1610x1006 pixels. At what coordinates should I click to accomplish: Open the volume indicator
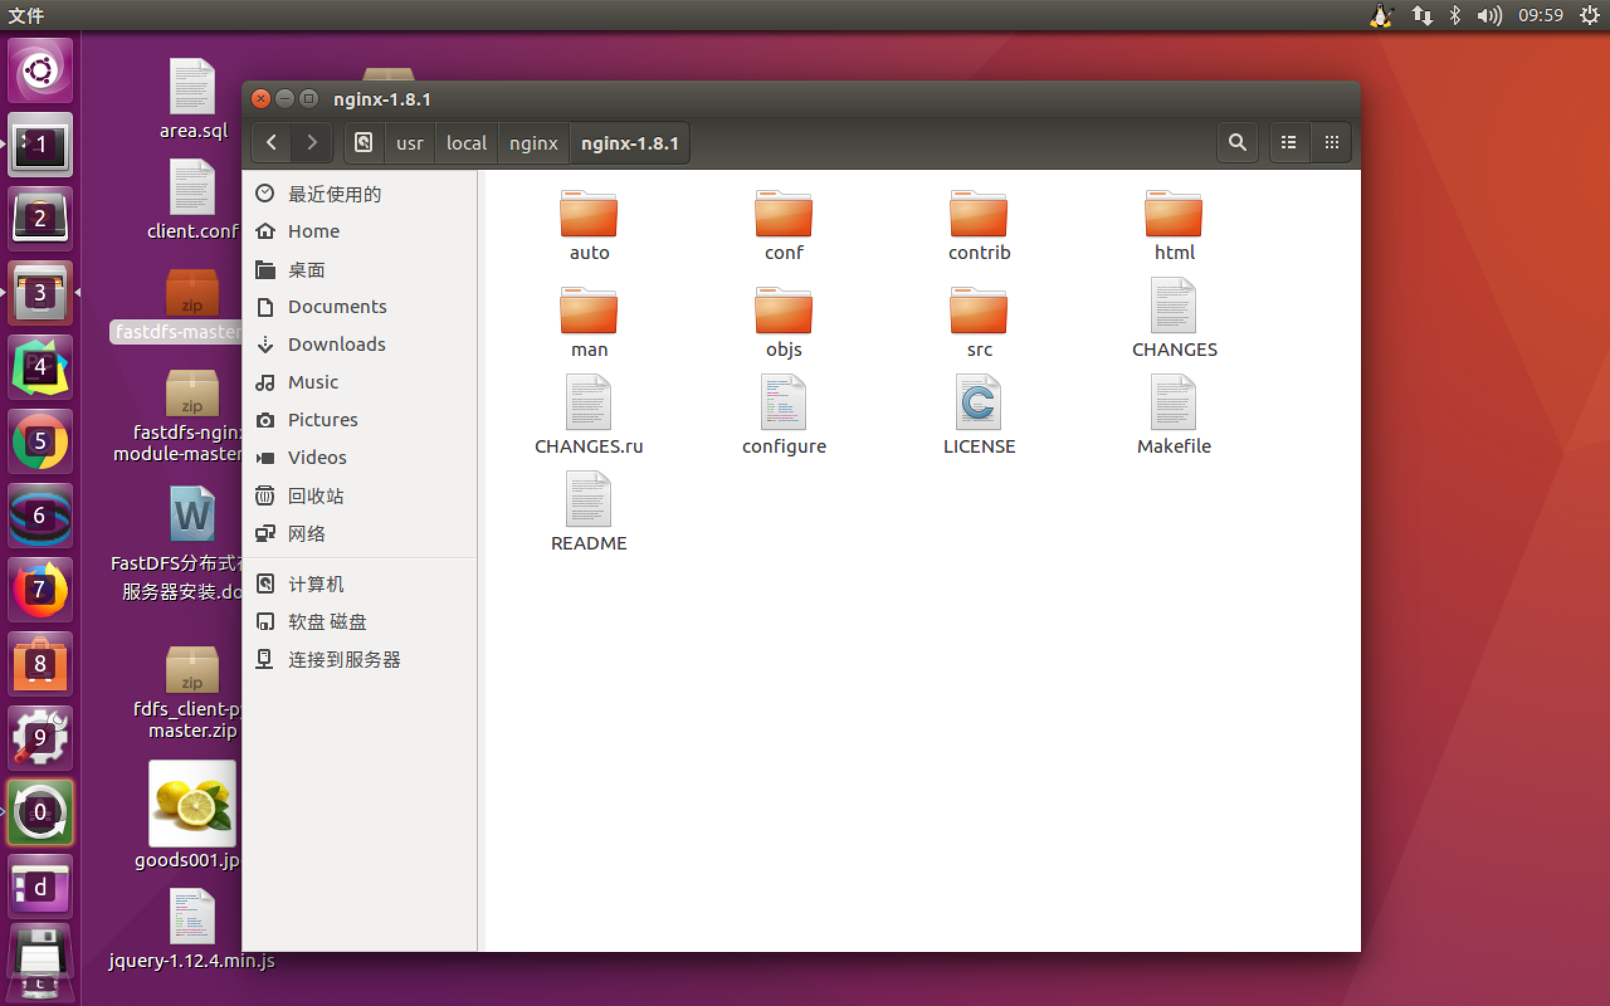(1490, 14)
